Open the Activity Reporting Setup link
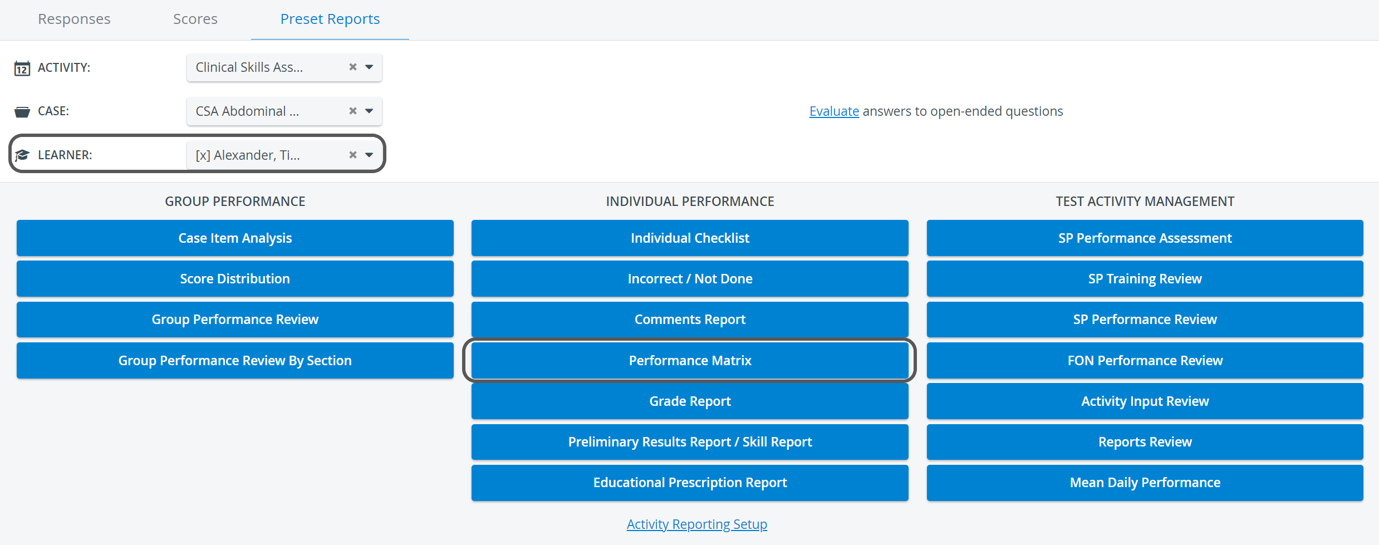This screenshot has width=1379, height=545. [696, 524]
